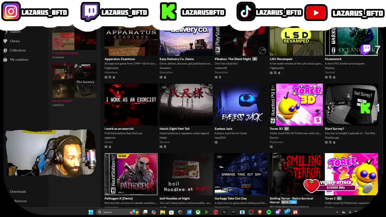The width and height of the screenshot is (386, 217).
Task: Open the Pikabuu: The Silent Night title
Action: (x=233, y=59)
